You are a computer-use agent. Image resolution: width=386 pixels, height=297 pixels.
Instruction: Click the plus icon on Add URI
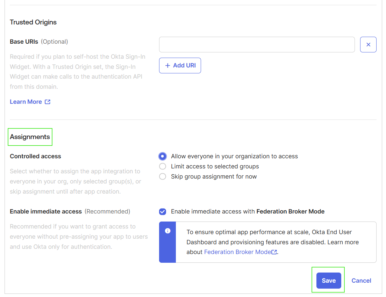[167, 65]
